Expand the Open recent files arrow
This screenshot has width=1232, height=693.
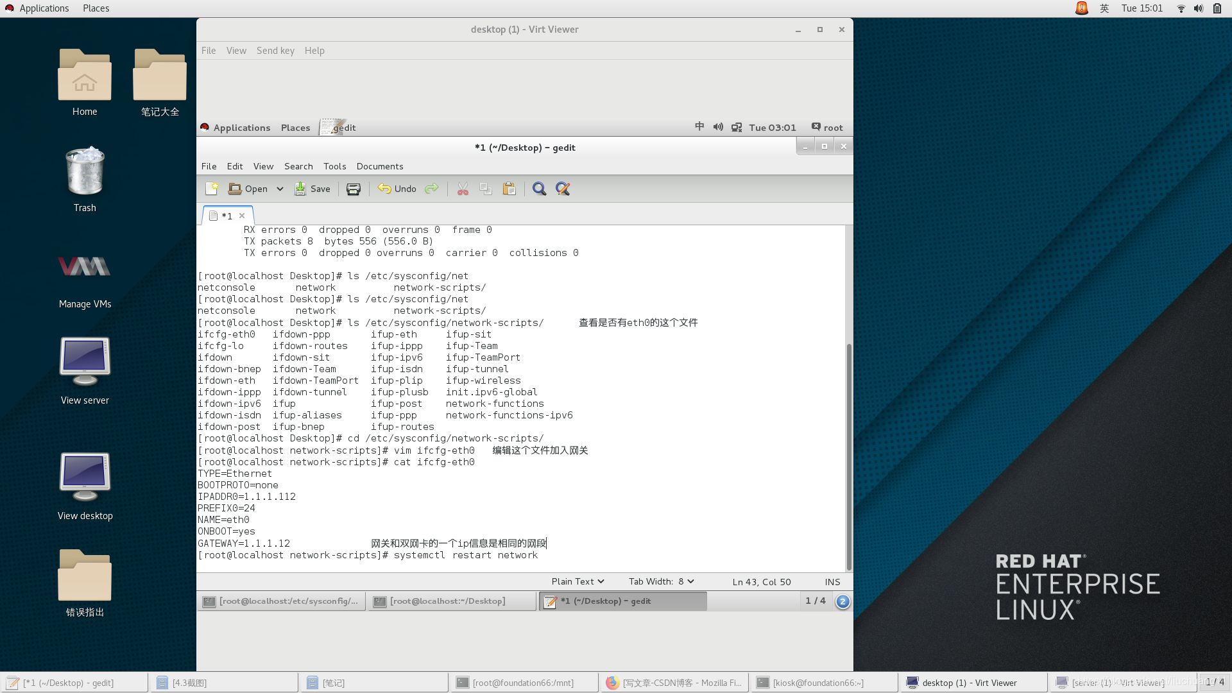(x=280, y=189)
